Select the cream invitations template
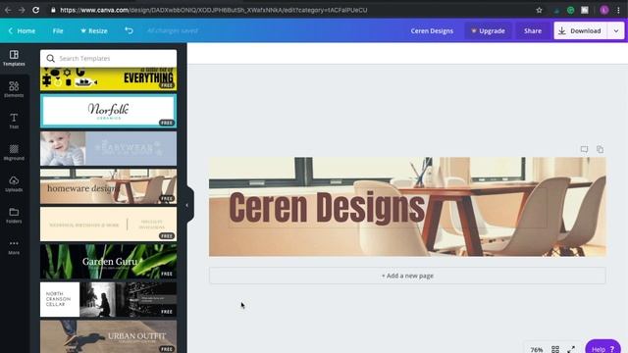The image size is (628, 353). 109,225
